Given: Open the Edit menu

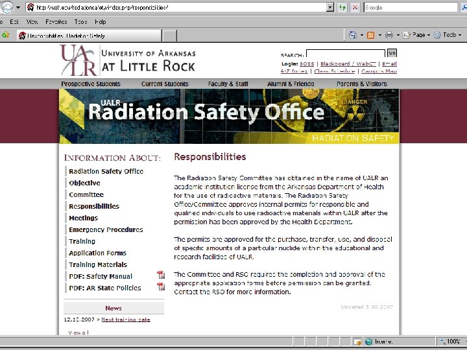Looking at the screenshot, I should [14, 22].
